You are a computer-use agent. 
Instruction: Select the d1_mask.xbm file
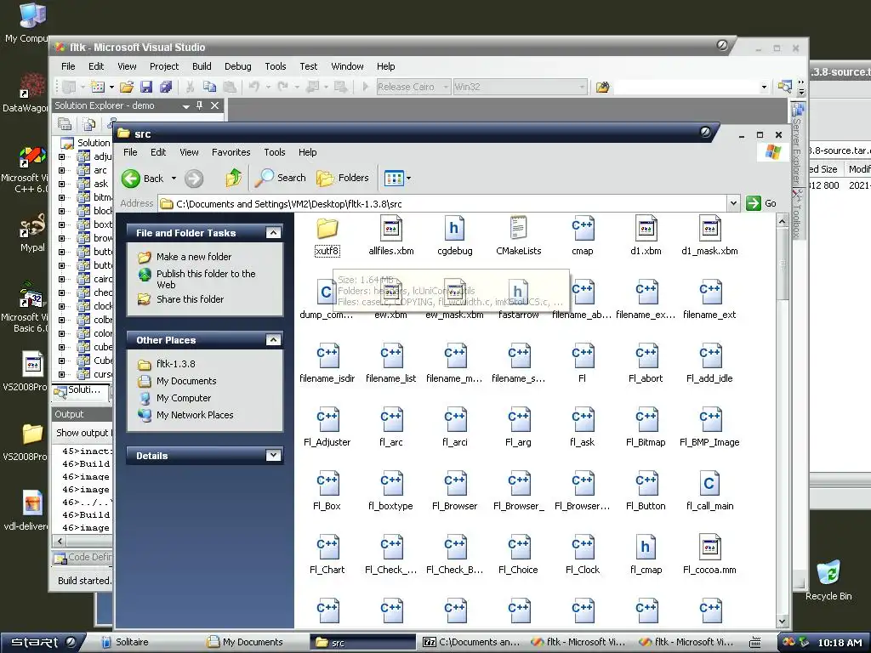[709, 237]
